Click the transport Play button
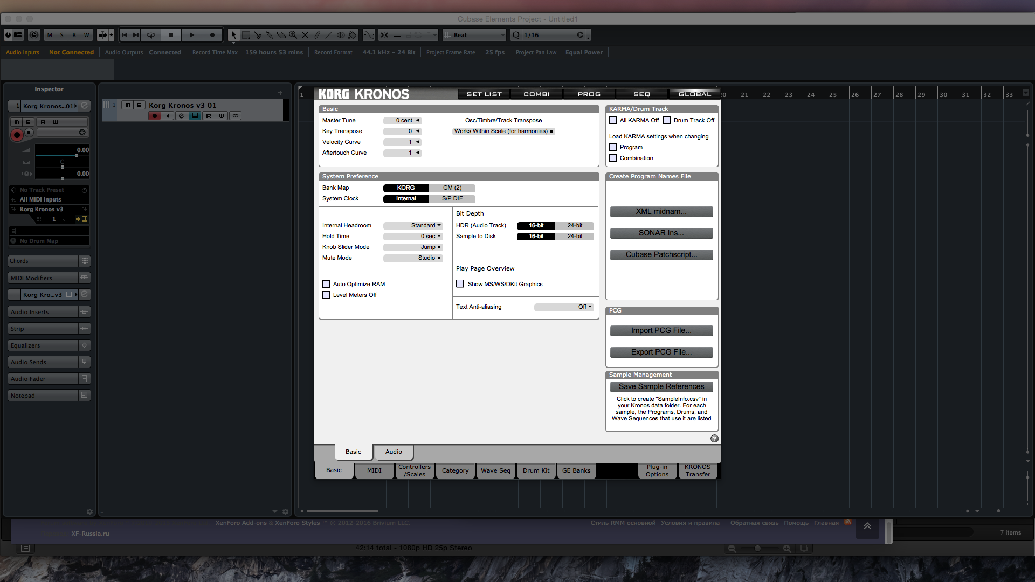This screenshot has width=1035, height=582. 191,35
